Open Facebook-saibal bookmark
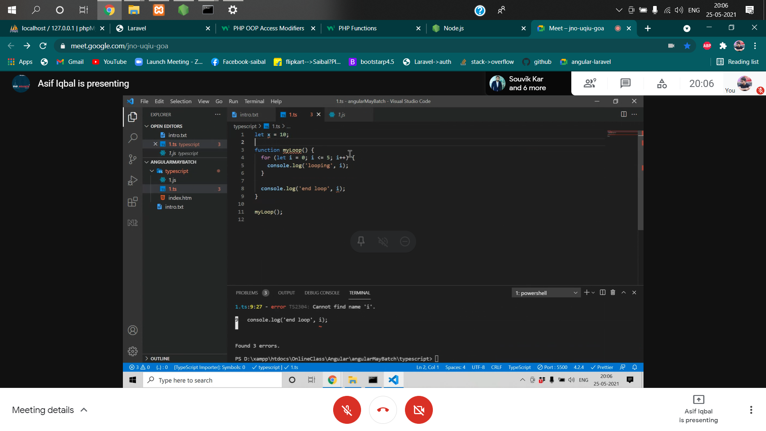Image resolution: width=766 pixels, height=431 pixels. (x=238, y=62)
